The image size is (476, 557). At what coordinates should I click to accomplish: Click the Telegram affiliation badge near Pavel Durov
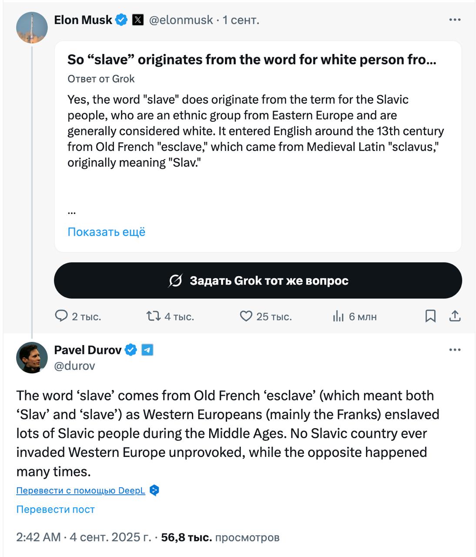147,350
